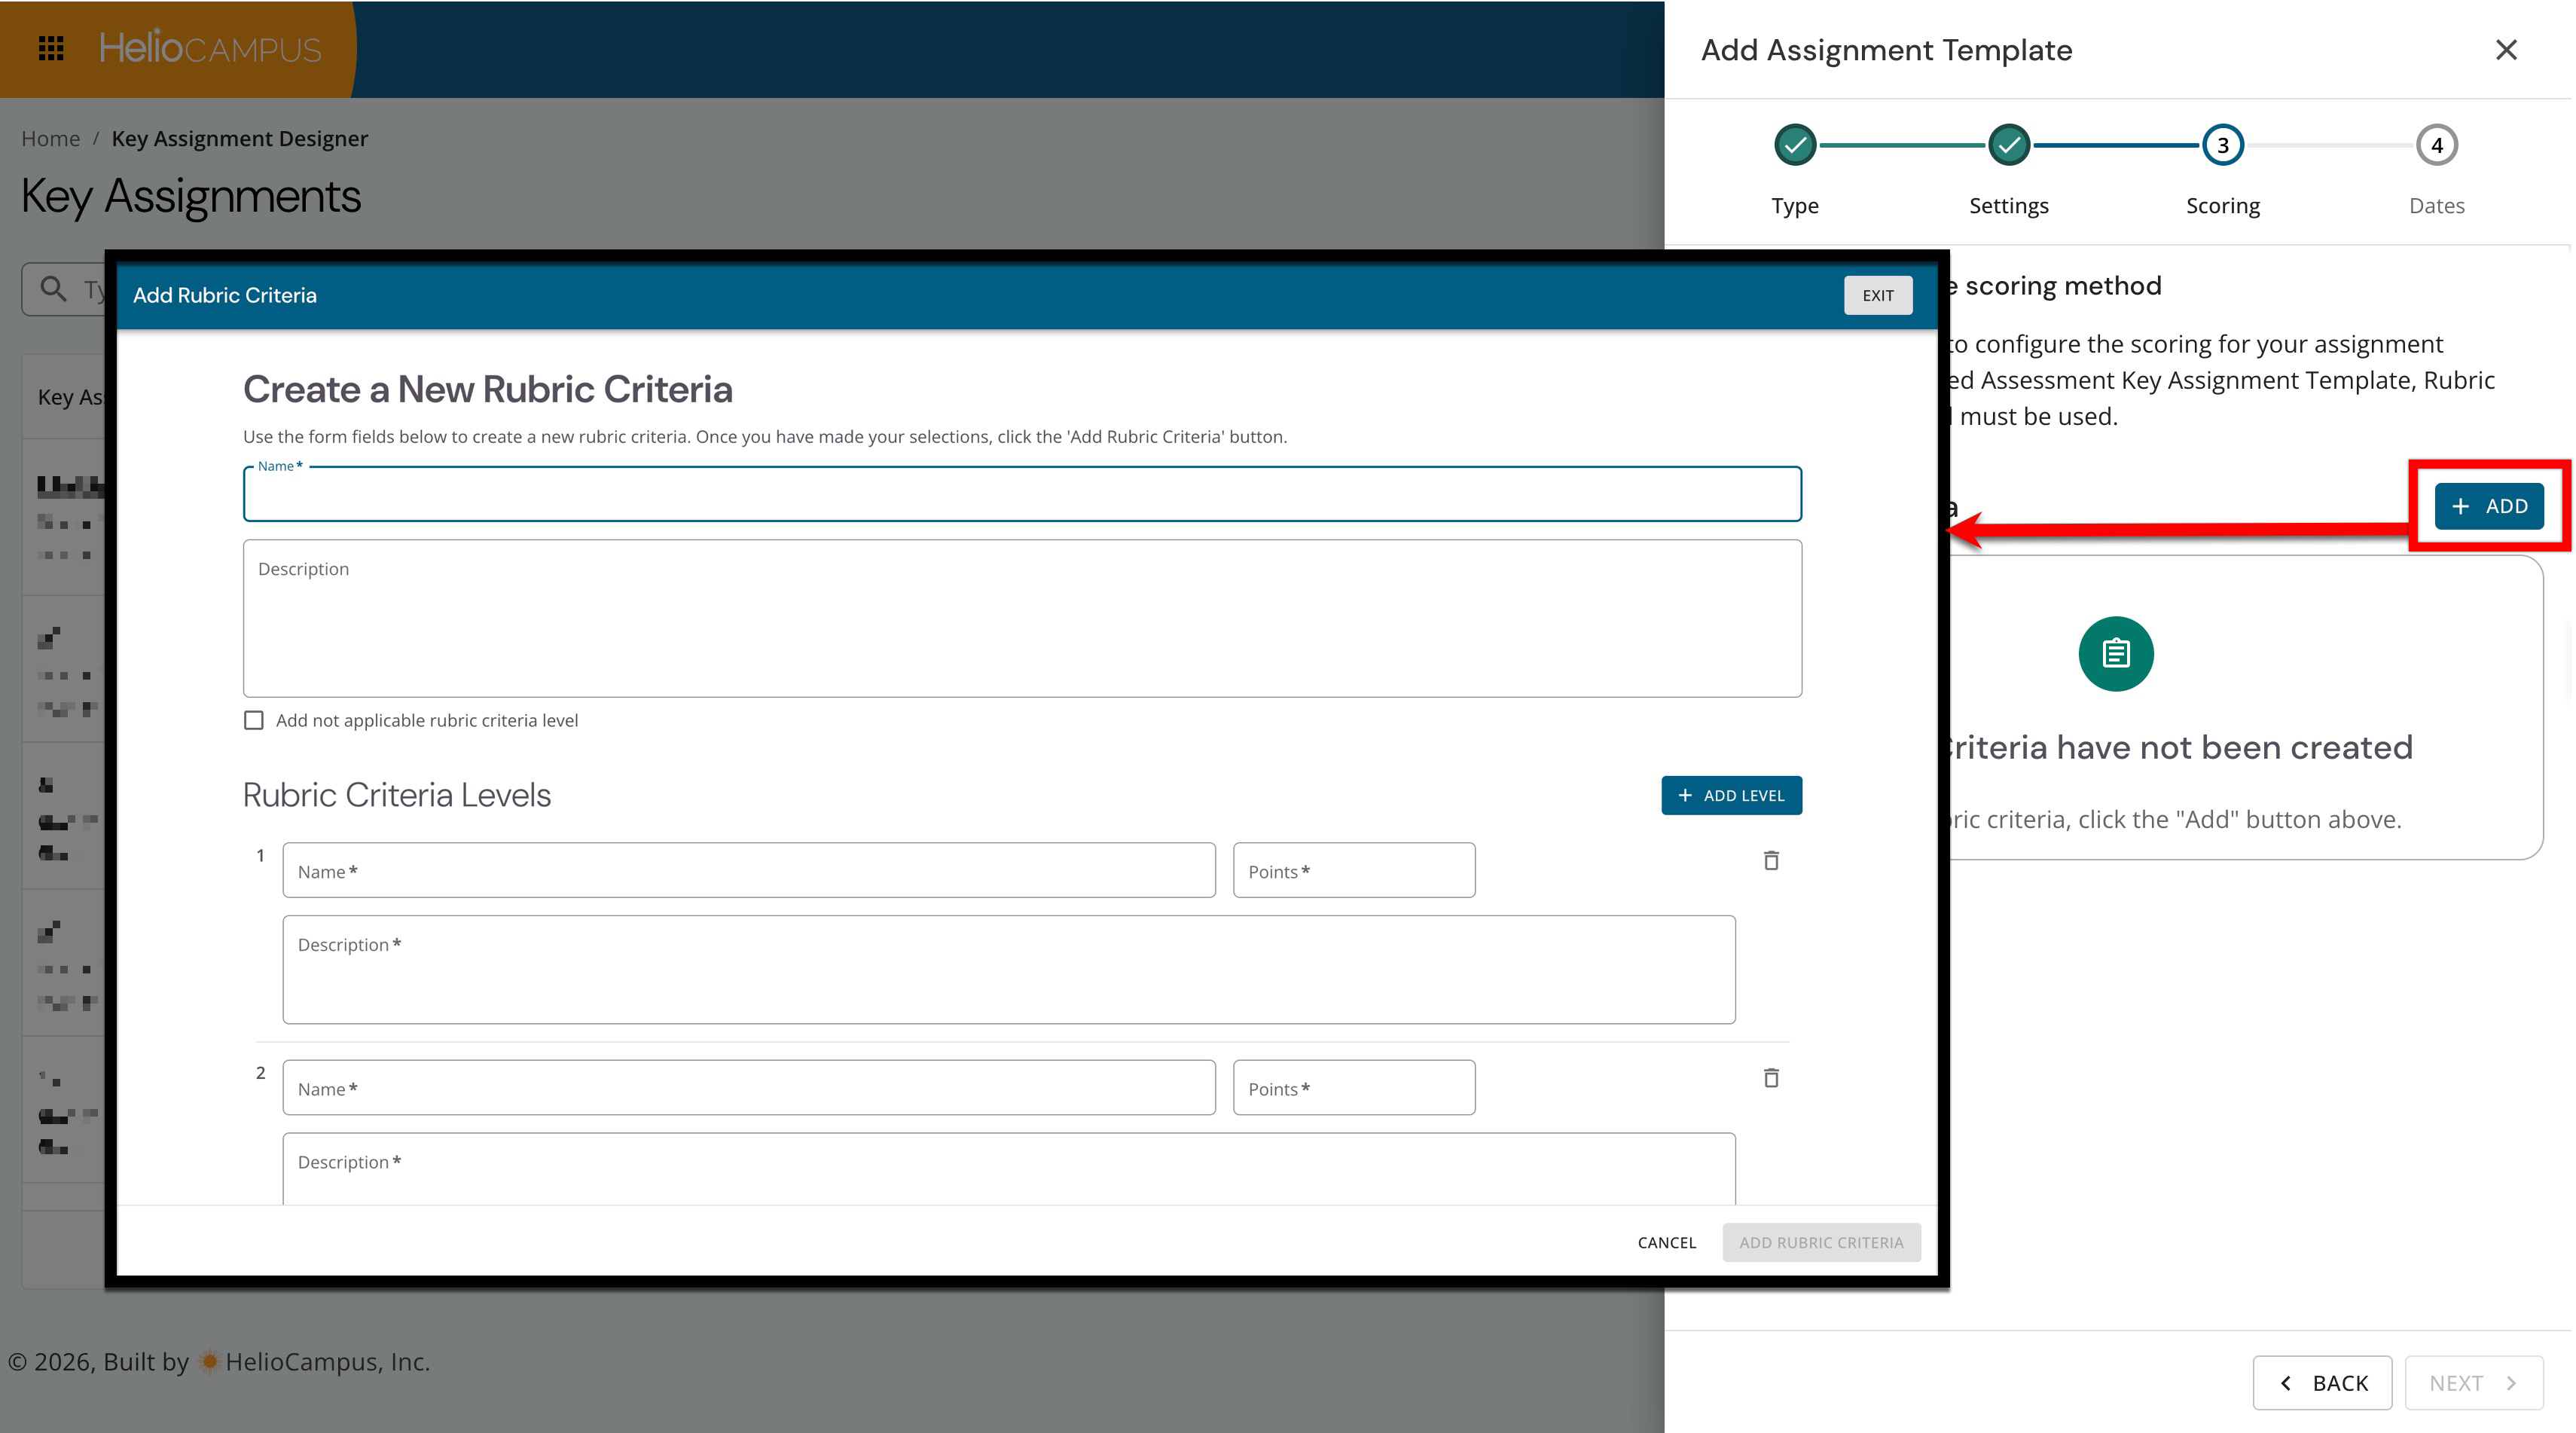Go to completed Type step
The width and height of the screenshot is (2576, 1433).
click(x=1795, y=146)
